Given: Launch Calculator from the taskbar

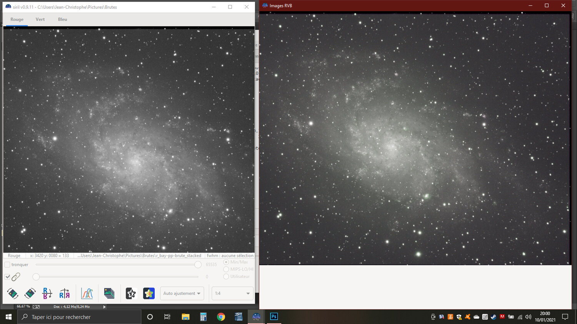Looking at the screenshot, I should point(203,317).
